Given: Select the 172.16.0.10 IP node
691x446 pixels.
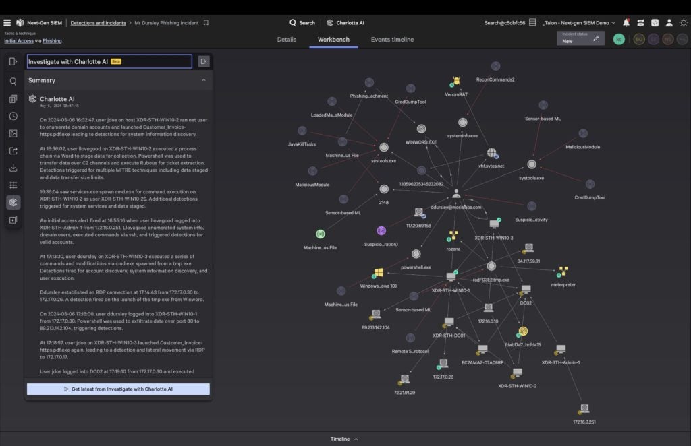Looking at the screenshot, I should pos(489,308).
